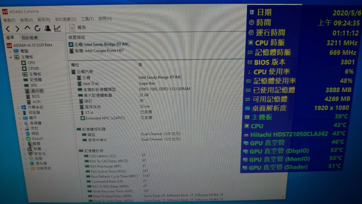This screenshot has width=362, height=204.
Task: Click the AIDA64 v6.10.5220 Beta root icon
Action: [x=9, y=45]
